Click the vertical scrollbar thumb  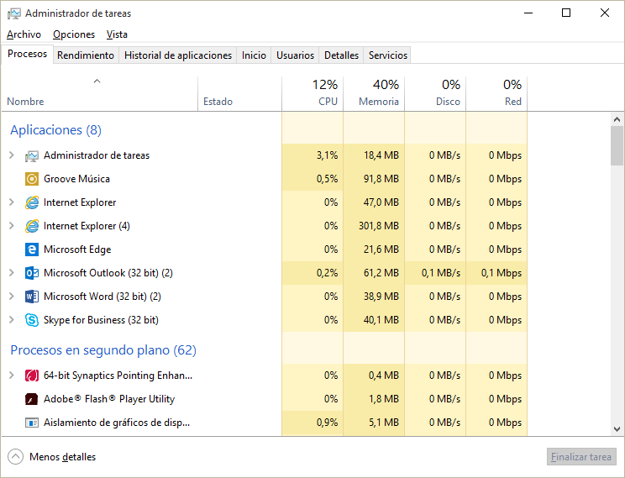tap(617, 146)
